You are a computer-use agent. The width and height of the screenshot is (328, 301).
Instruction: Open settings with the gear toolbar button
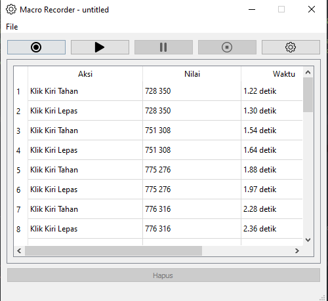[291, 47]
